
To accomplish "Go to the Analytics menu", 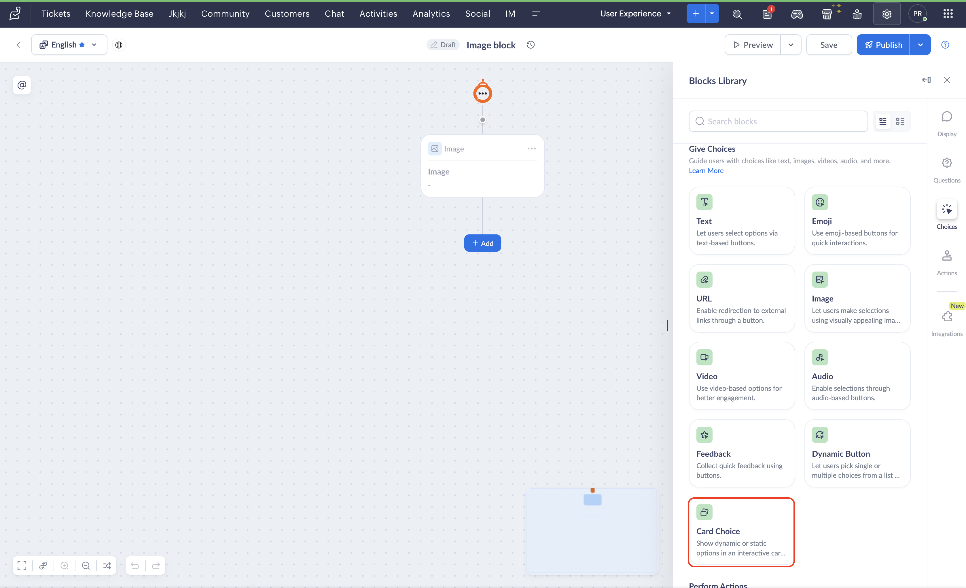I will 431,14.
